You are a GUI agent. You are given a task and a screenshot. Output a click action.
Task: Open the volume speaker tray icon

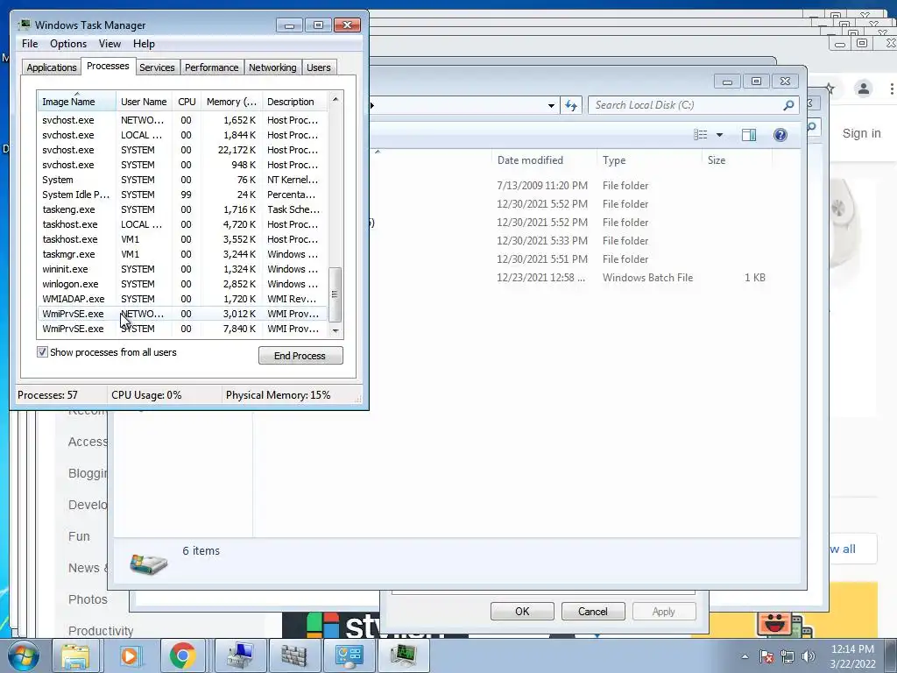(808, 656)
